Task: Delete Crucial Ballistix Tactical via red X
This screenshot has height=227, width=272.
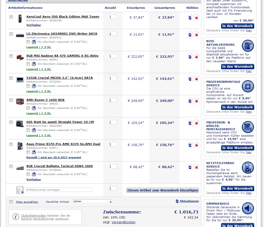Action: 197,167
